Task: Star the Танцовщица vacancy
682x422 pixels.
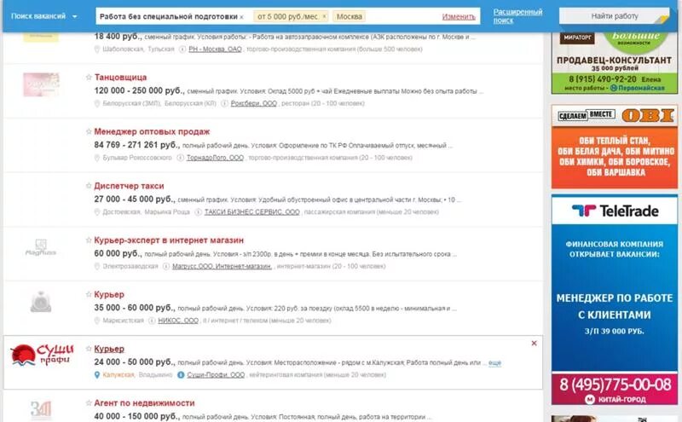Action: 89,77
